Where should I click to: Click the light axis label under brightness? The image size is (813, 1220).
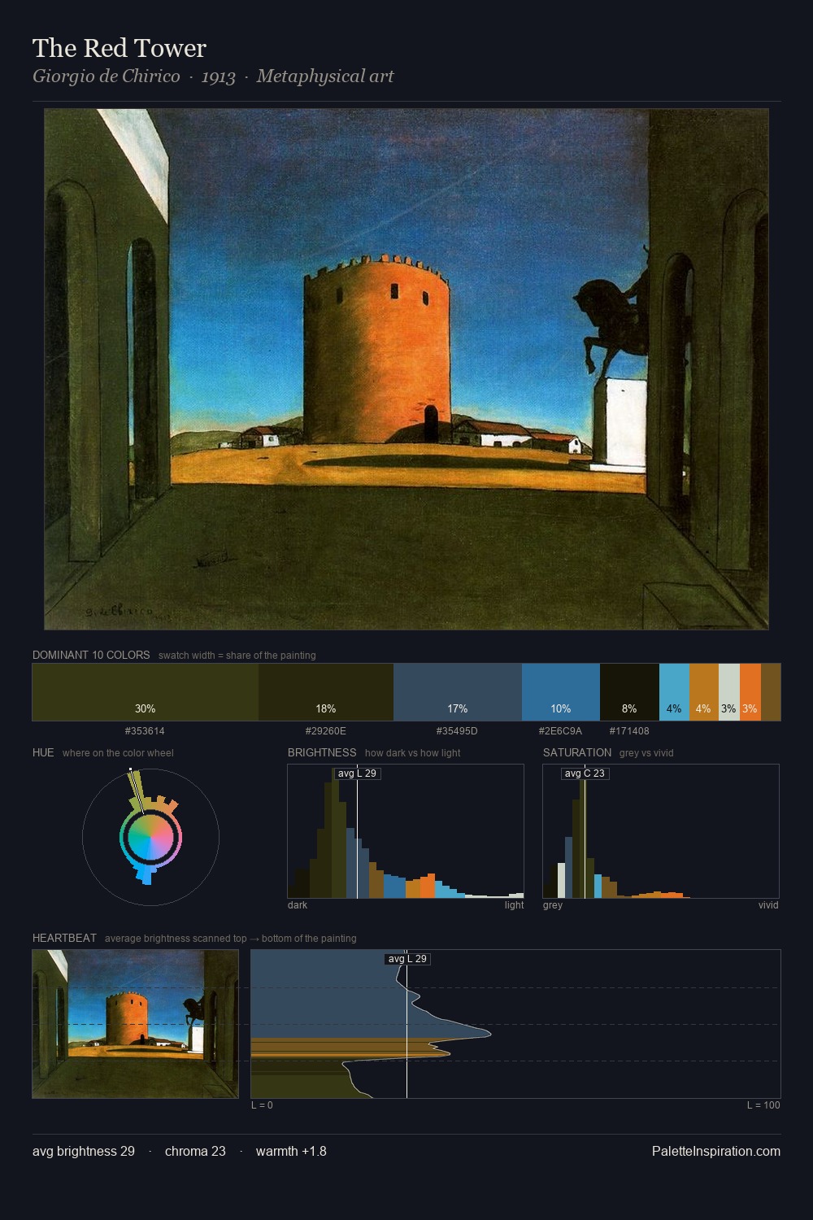click(514, 905)
